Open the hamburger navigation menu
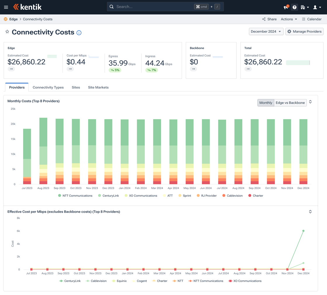 (x=6, y=7)
